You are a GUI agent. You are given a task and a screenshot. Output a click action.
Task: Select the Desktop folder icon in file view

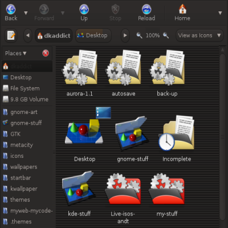click(x=84, y=131)
